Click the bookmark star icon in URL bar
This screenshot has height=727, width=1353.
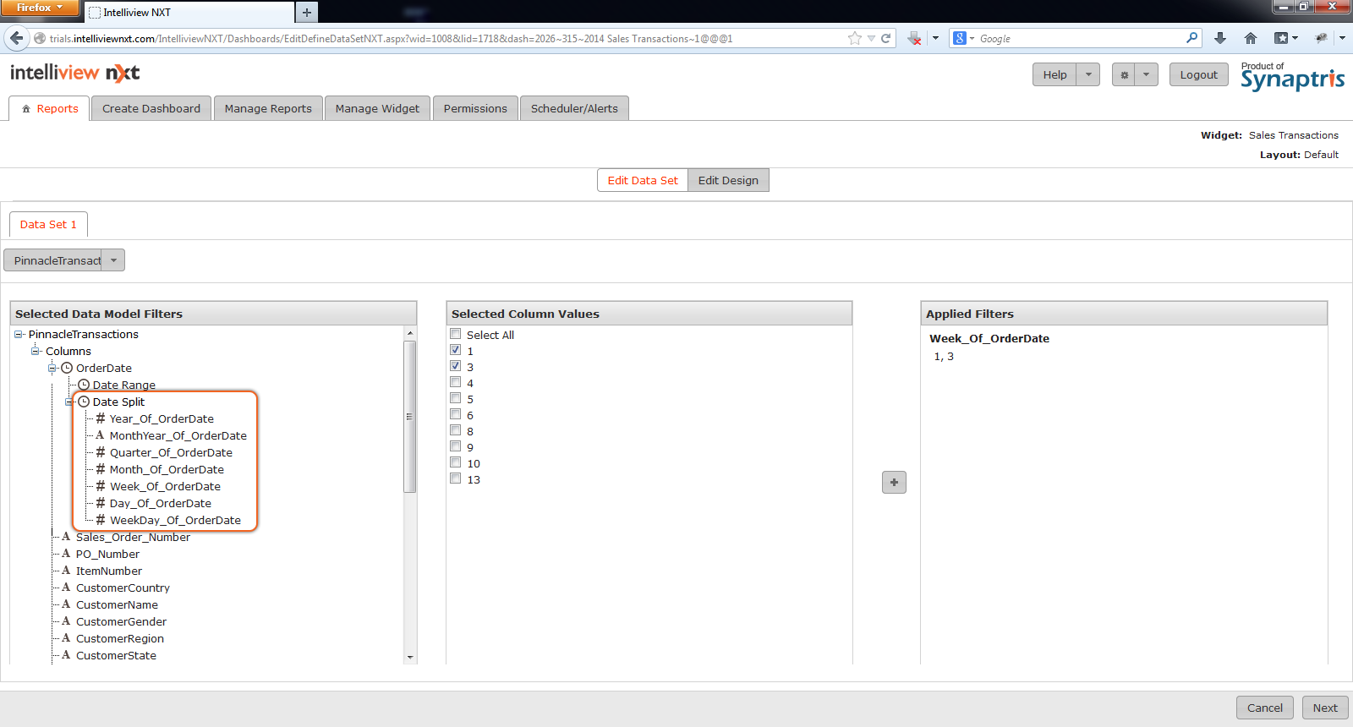pos(855,38)
